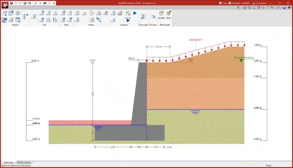Add a wall with the plus icon in the Wall group
This screenshot has height=168, width=293.
63,13
